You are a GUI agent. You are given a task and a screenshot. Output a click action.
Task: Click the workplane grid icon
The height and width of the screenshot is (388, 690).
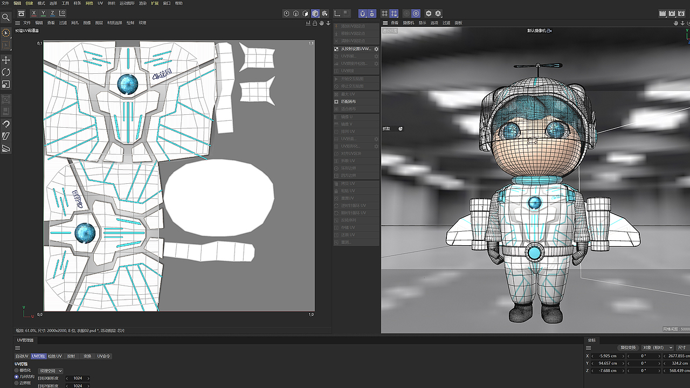(384, 13)
